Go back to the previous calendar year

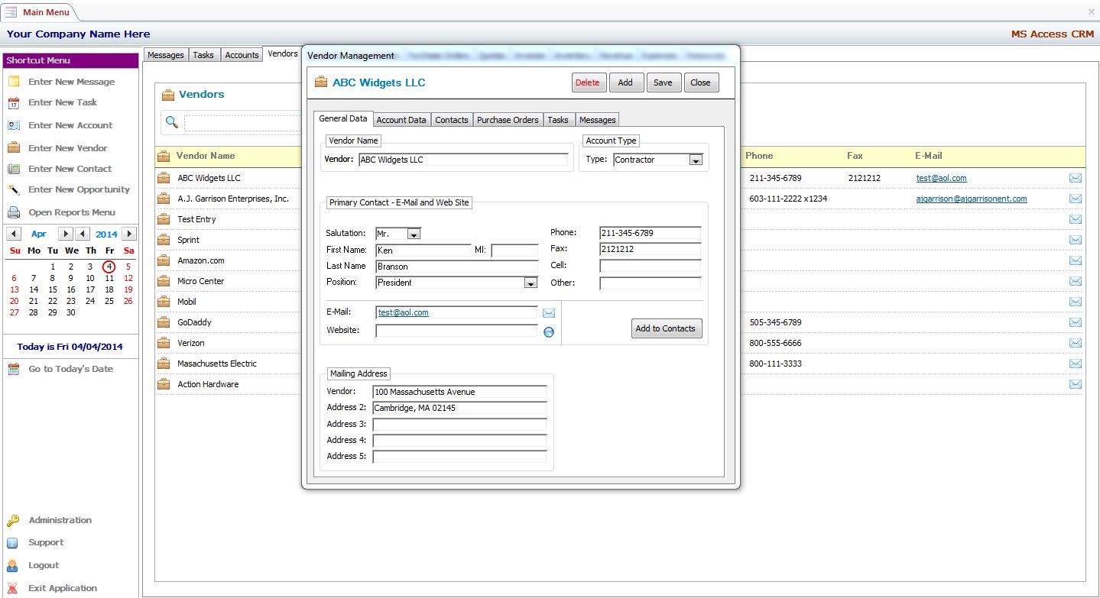(83, 234)
